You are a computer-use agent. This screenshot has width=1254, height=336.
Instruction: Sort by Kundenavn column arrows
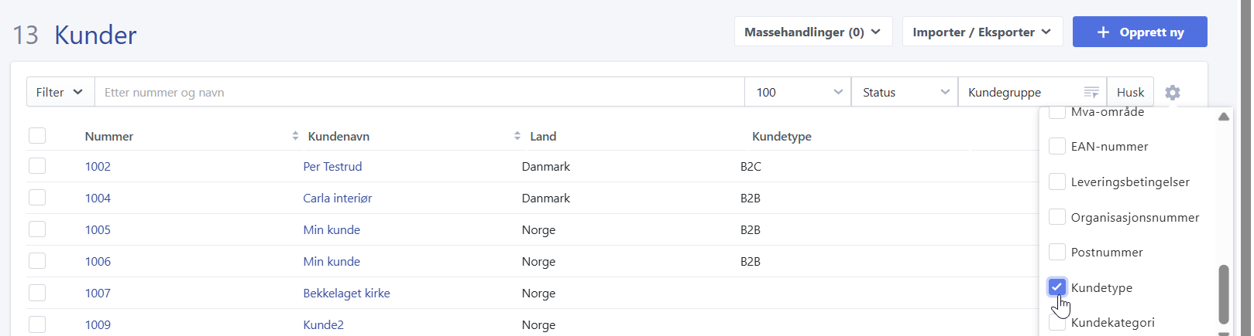517,136
